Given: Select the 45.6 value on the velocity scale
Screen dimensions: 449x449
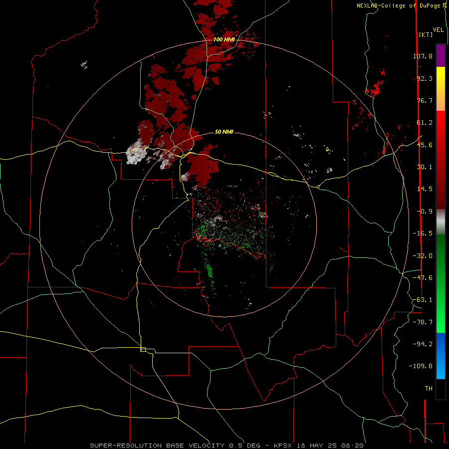Looking at the screenshot, I should click(x=425, y=145).
